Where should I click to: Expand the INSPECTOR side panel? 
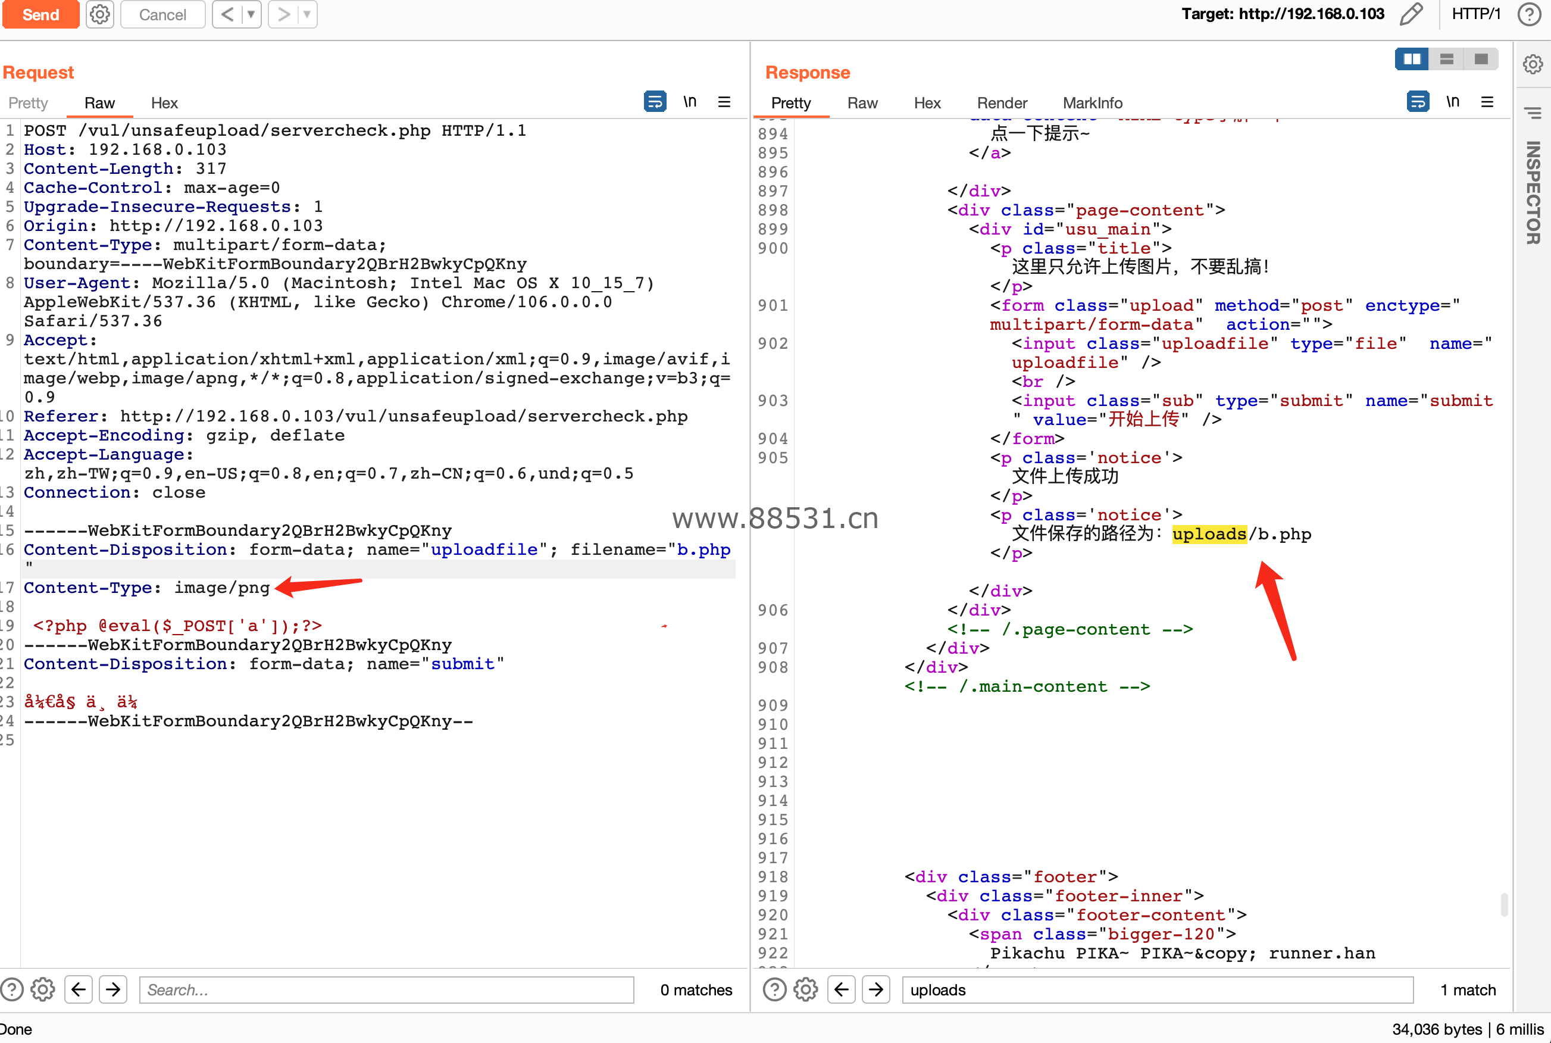[x=1533, y=193]
